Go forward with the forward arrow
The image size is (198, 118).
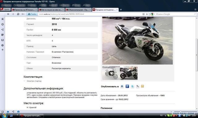[x=13, y=14]
